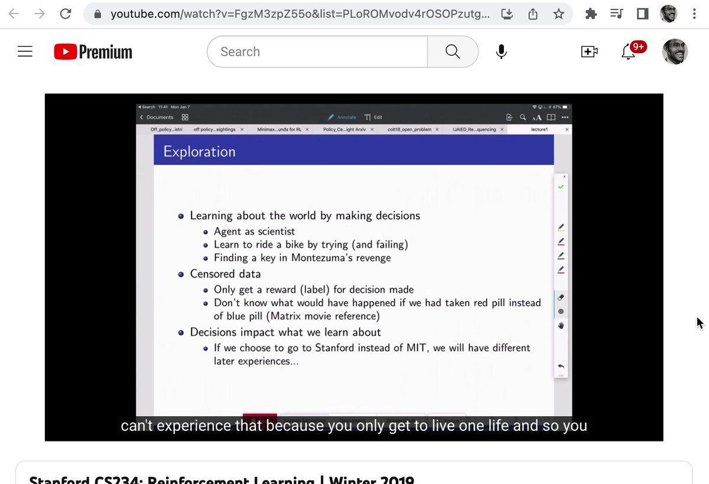Bookmark this page with the star icon
The image size is (709, 484).
tap(558, 14)
